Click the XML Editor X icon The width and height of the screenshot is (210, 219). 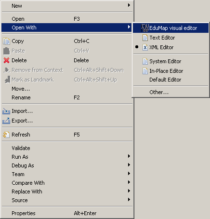(145, 47)
